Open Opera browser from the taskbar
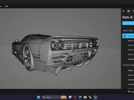 pos(75,97)
